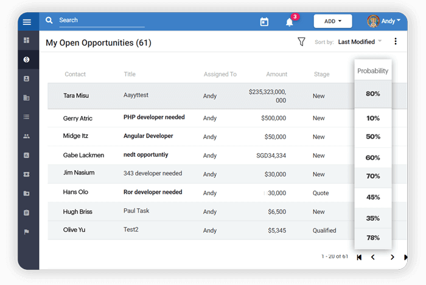Open contact Jim Nasium
Image resolution: width=426 pixels, height=285 pixels.
[79, 173]
